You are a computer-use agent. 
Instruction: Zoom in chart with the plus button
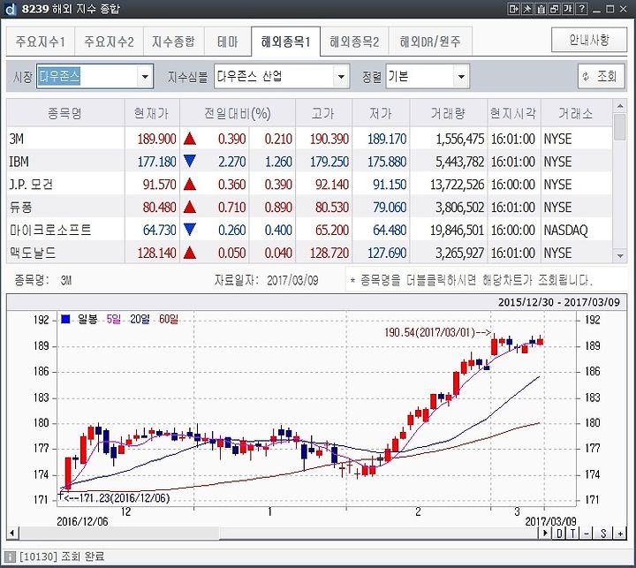coord(620,534)
